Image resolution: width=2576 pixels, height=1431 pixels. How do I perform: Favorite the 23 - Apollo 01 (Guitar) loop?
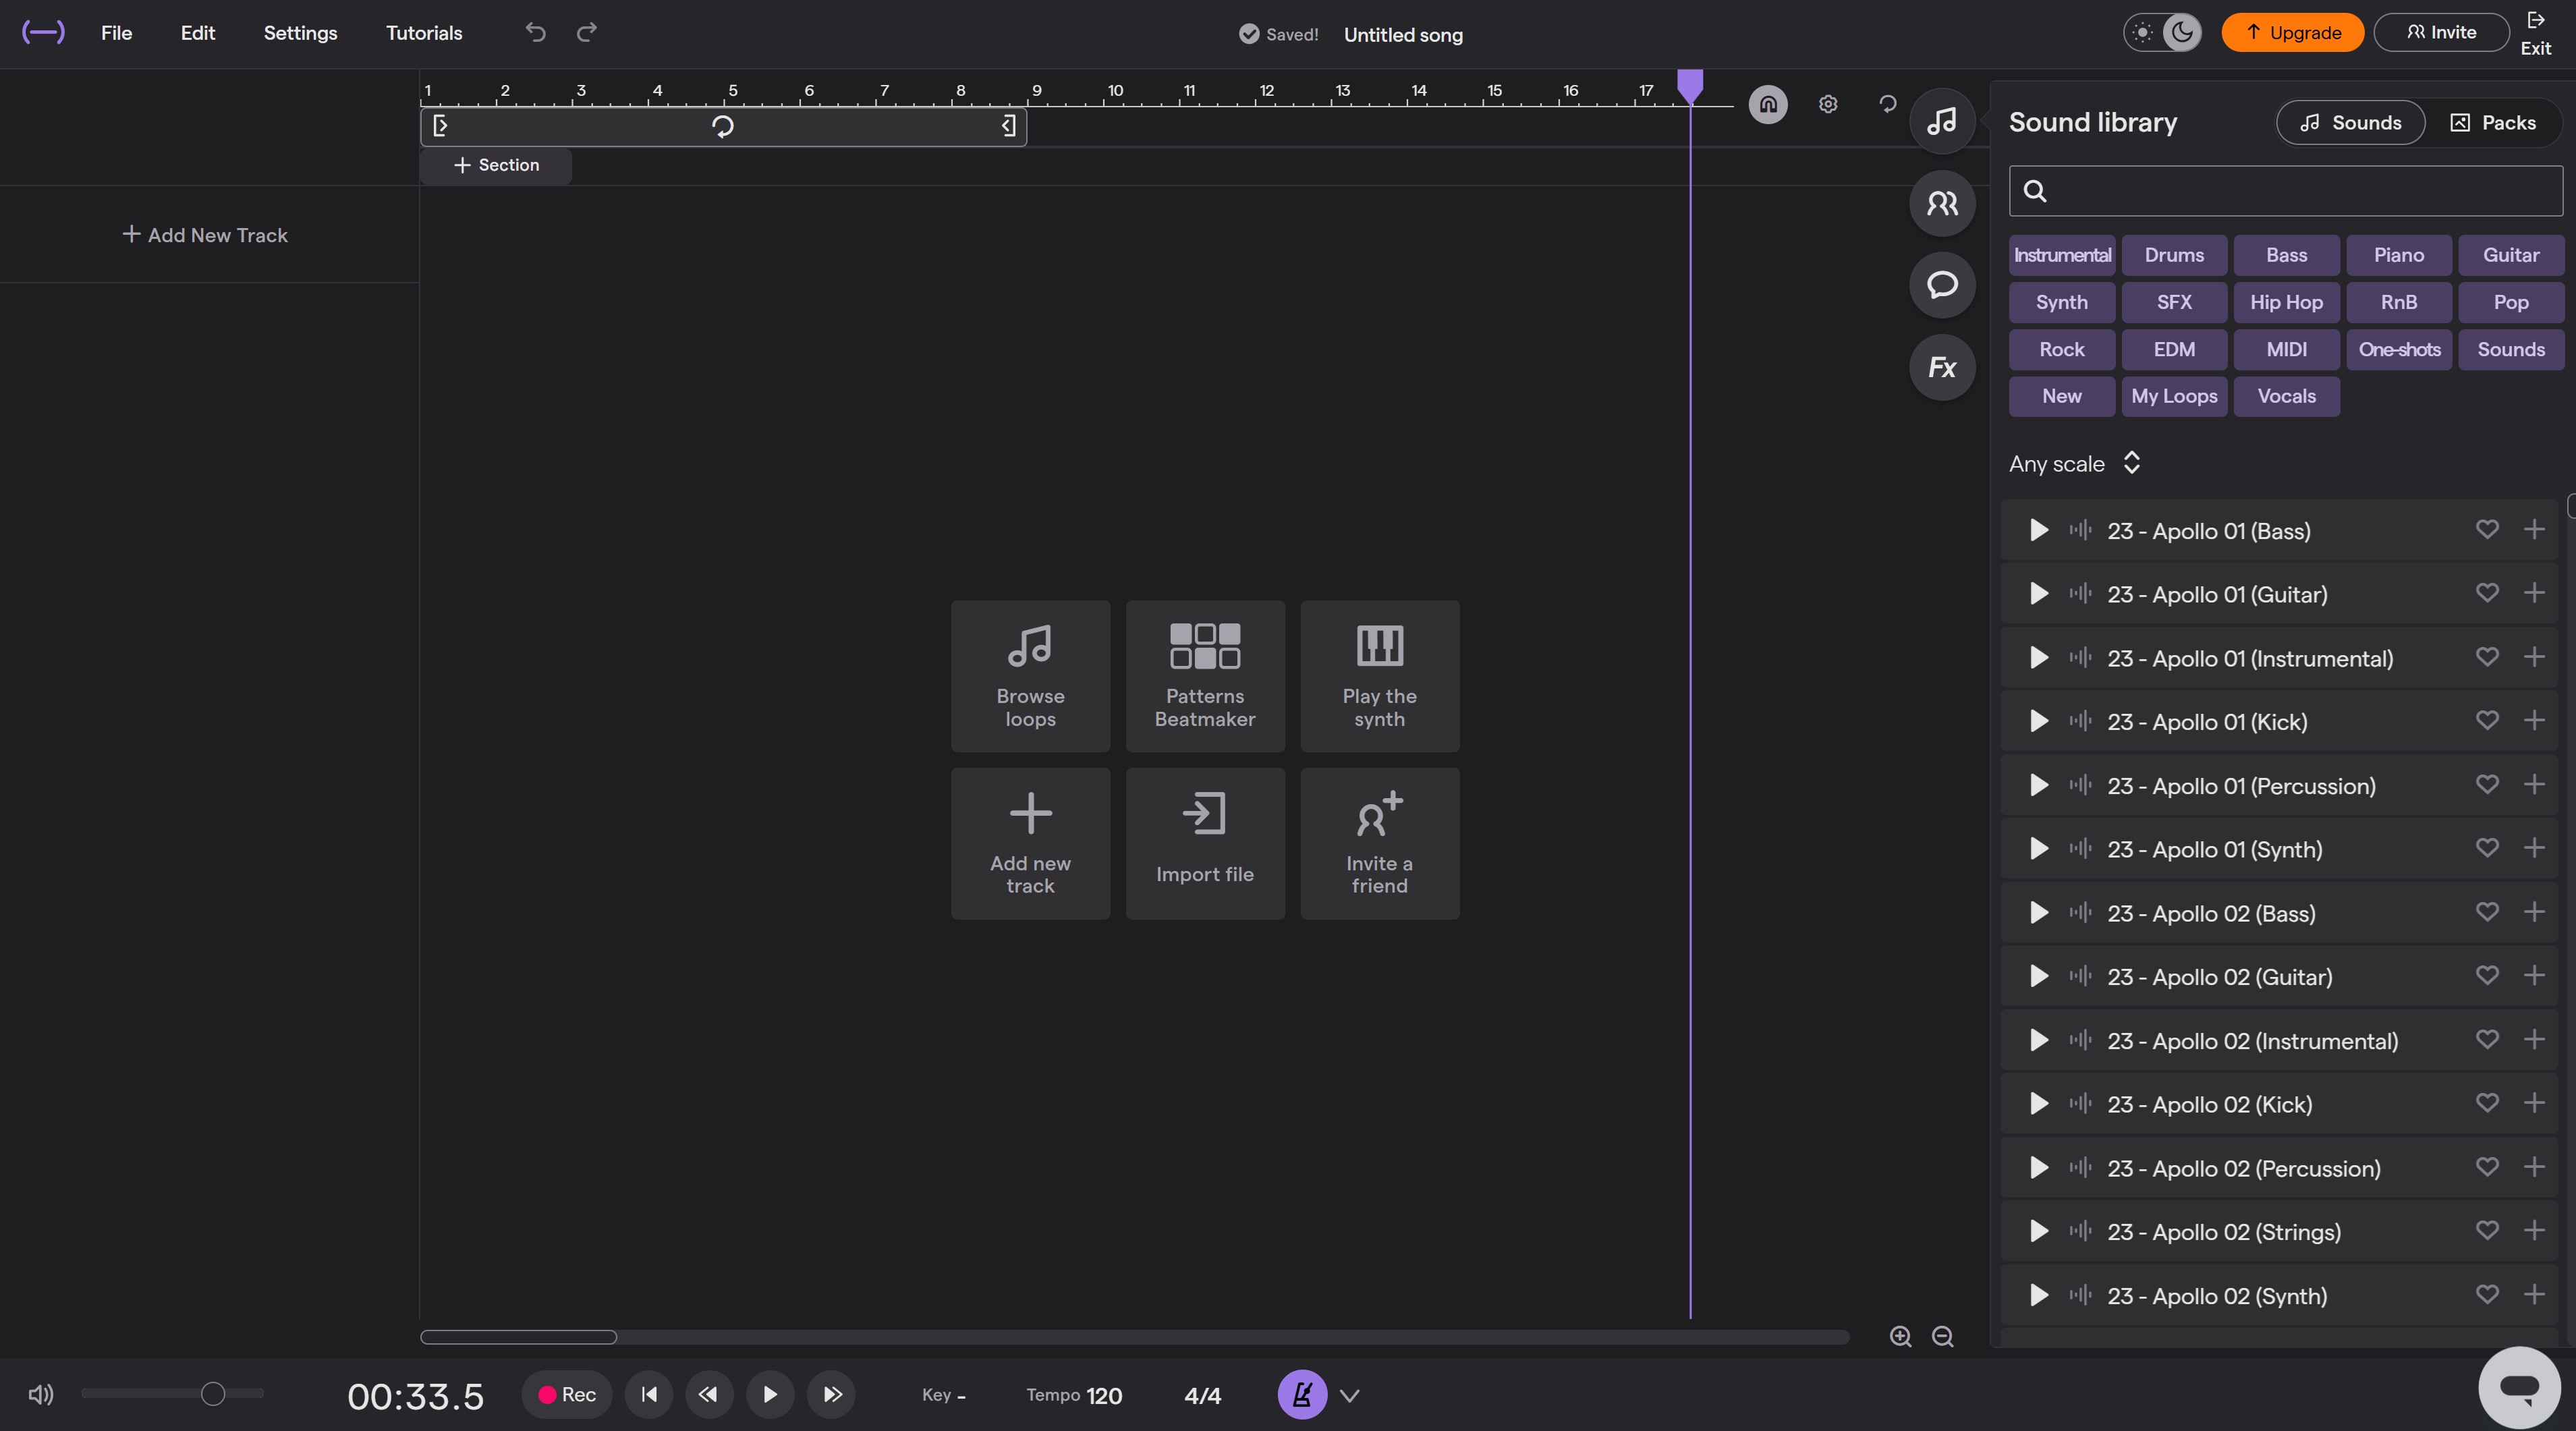(x=2487, y=593)
